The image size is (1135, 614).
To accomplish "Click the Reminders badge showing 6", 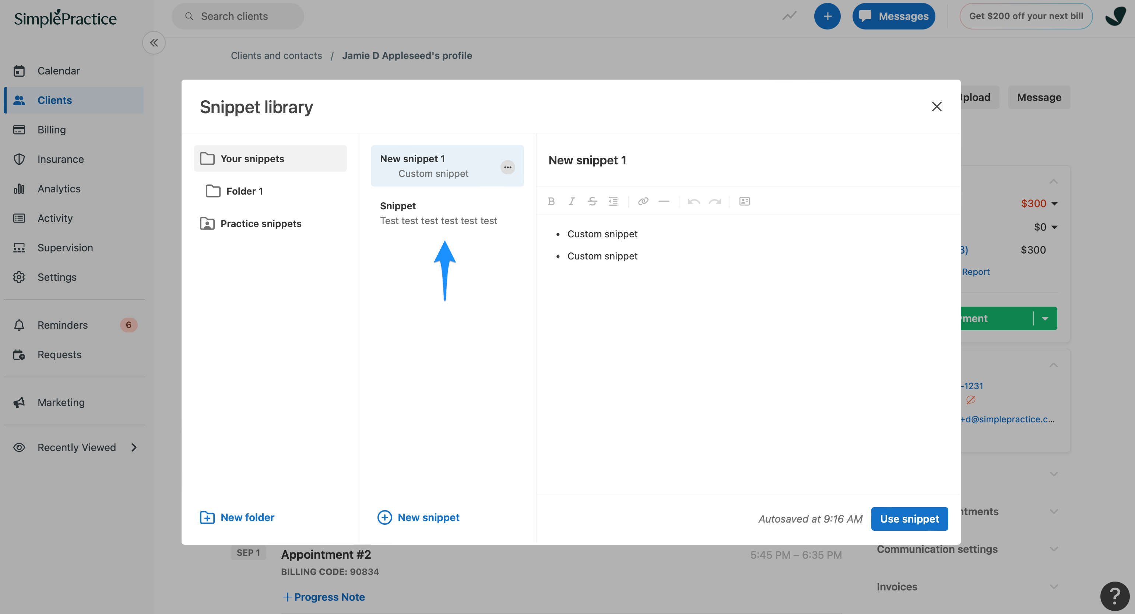I will tap(129, 325).
